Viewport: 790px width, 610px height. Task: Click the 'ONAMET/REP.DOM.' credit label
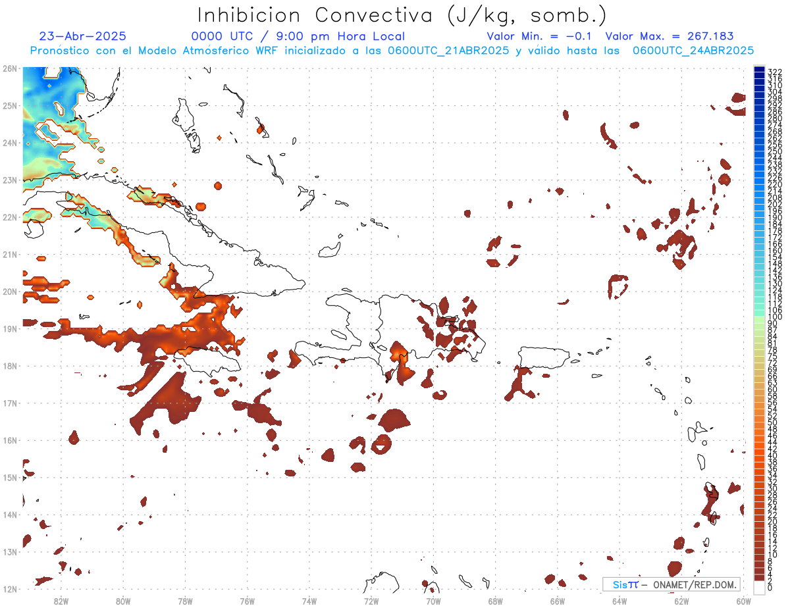point(694,584)
